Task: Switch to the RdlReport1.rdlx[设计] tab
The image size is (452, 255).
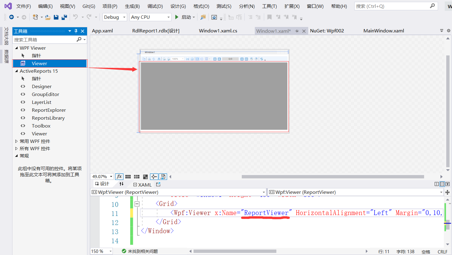Action: click(156, 31)
